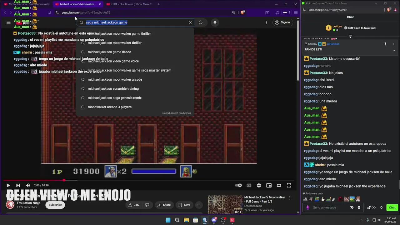Open pinned message three-dot options
Screen dimensions: 400x225
click(x=393, y=44)
